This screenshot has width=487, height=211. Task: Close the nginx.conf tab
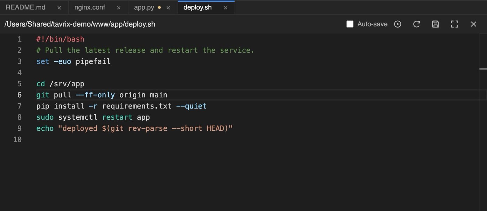point(119,8)
